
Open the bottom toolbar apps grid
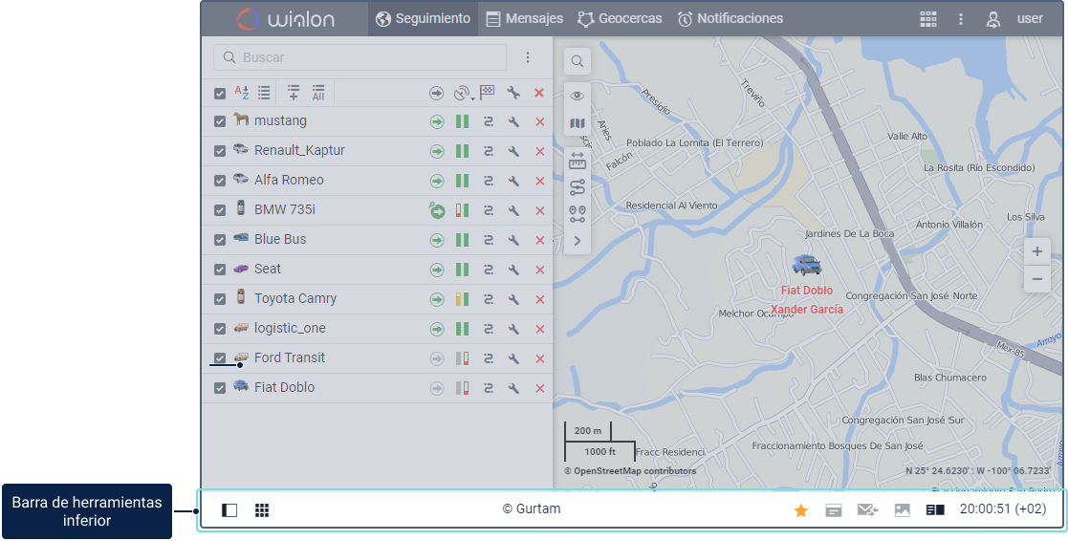point(262,509)
